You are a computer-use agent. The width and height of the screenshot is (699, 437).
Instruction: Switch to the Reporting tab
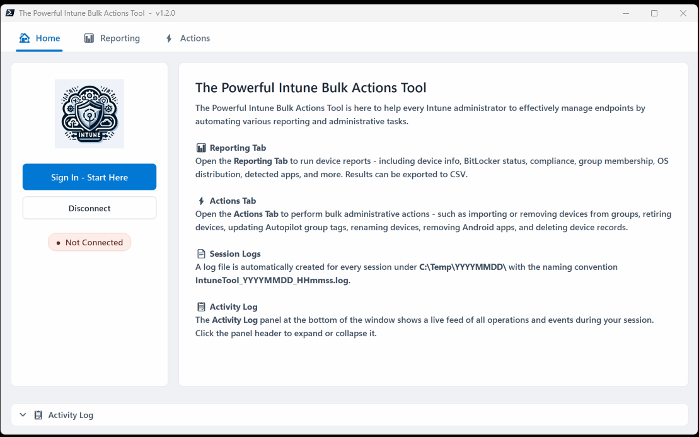(112, 38)
